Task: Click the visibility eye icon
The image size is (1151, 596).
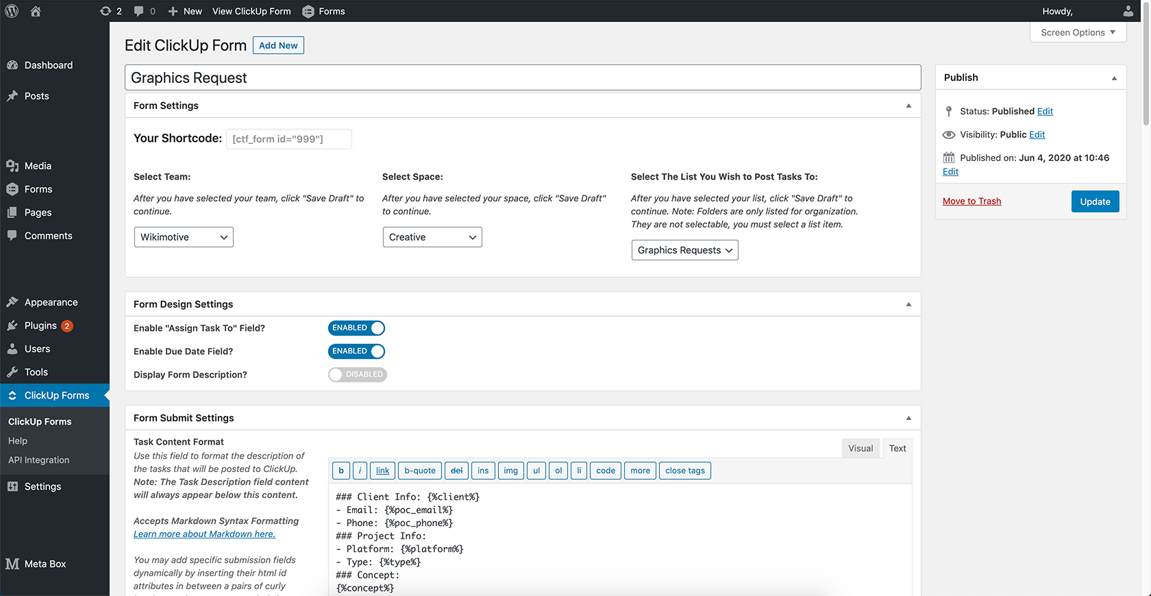Action: point(949,134)
